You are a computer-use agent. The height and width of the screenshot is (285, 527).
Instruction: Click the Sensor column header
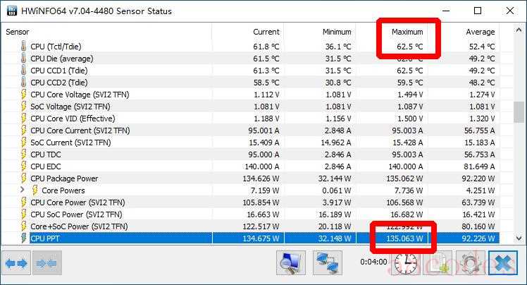coord(18,32)
